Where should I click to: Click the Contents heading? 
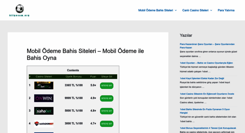(73, 70)
